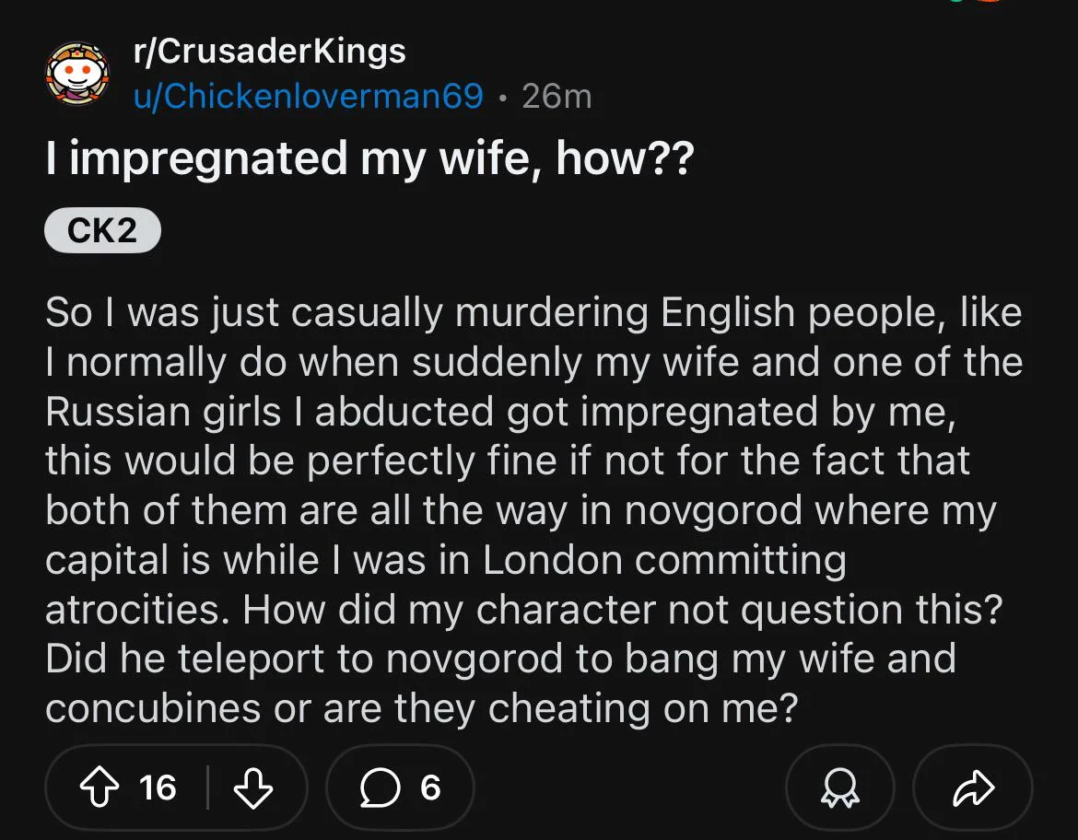Click the body line mentioning murdering English people
The height and width of the screenshot is (840, 1078).
tap(533, 313)
